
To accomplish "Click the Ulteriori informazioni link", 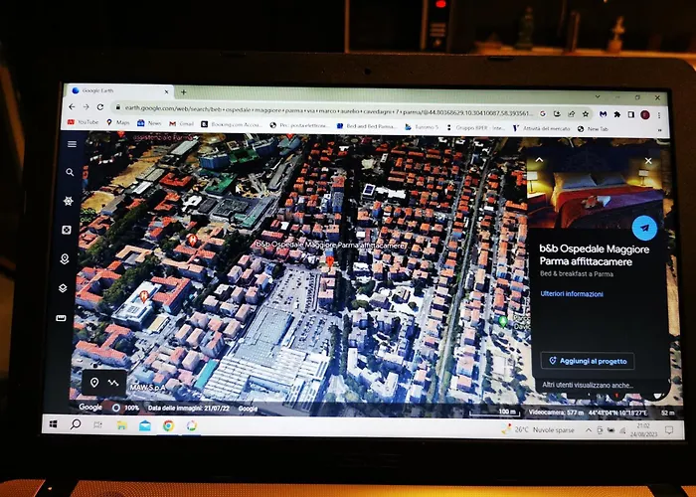I will click(571, 294).
